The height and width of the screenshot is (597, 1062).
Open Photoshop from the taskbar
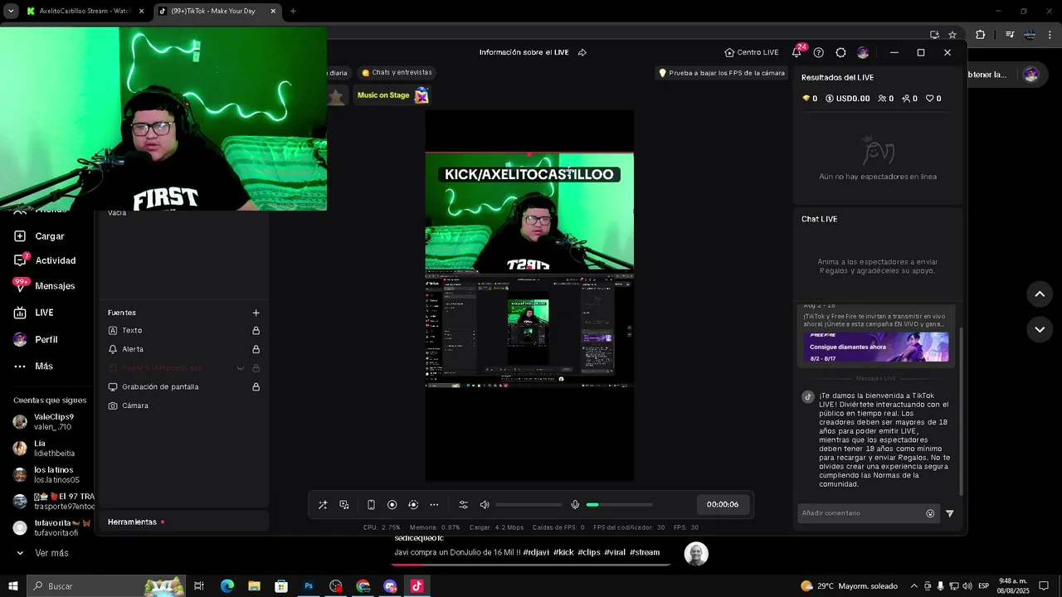coord(308,586)
